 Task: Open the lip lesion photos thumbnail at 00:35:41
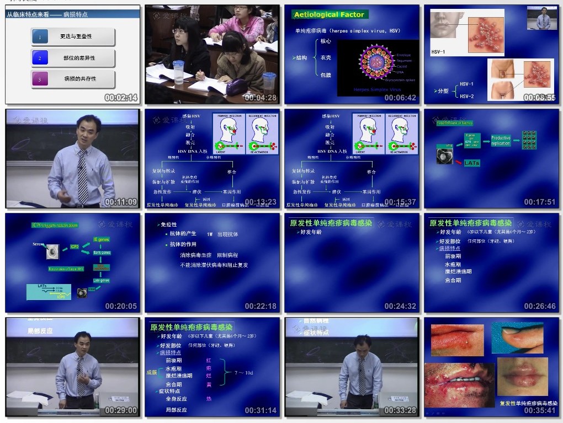(x=491, y=367)
